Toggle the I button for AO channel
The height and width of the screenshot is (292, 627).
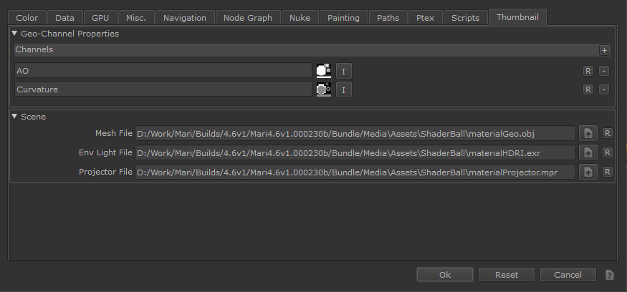[343, 71]
